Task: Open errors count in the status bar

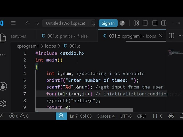Action: tap(14, 116)
